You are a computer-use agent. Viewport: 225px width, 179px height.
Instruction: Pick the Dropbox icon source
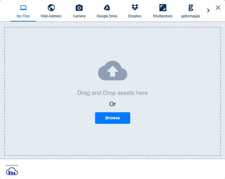click(135, 7)
